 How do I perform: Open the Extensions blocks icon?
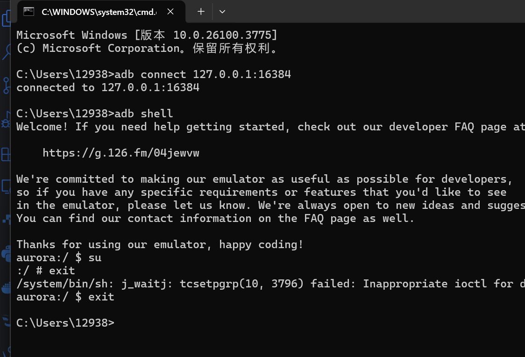pyautogui.click(x=6, y=154)
